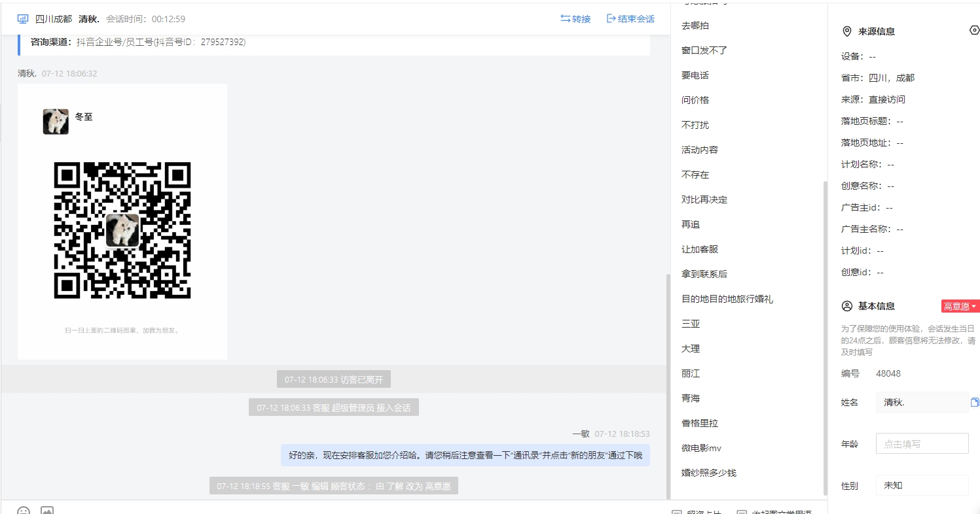The height and width of the screenshot is (514, 980).
Task: Click 结束会话 to end the conversation
Action: coord(630,19)
